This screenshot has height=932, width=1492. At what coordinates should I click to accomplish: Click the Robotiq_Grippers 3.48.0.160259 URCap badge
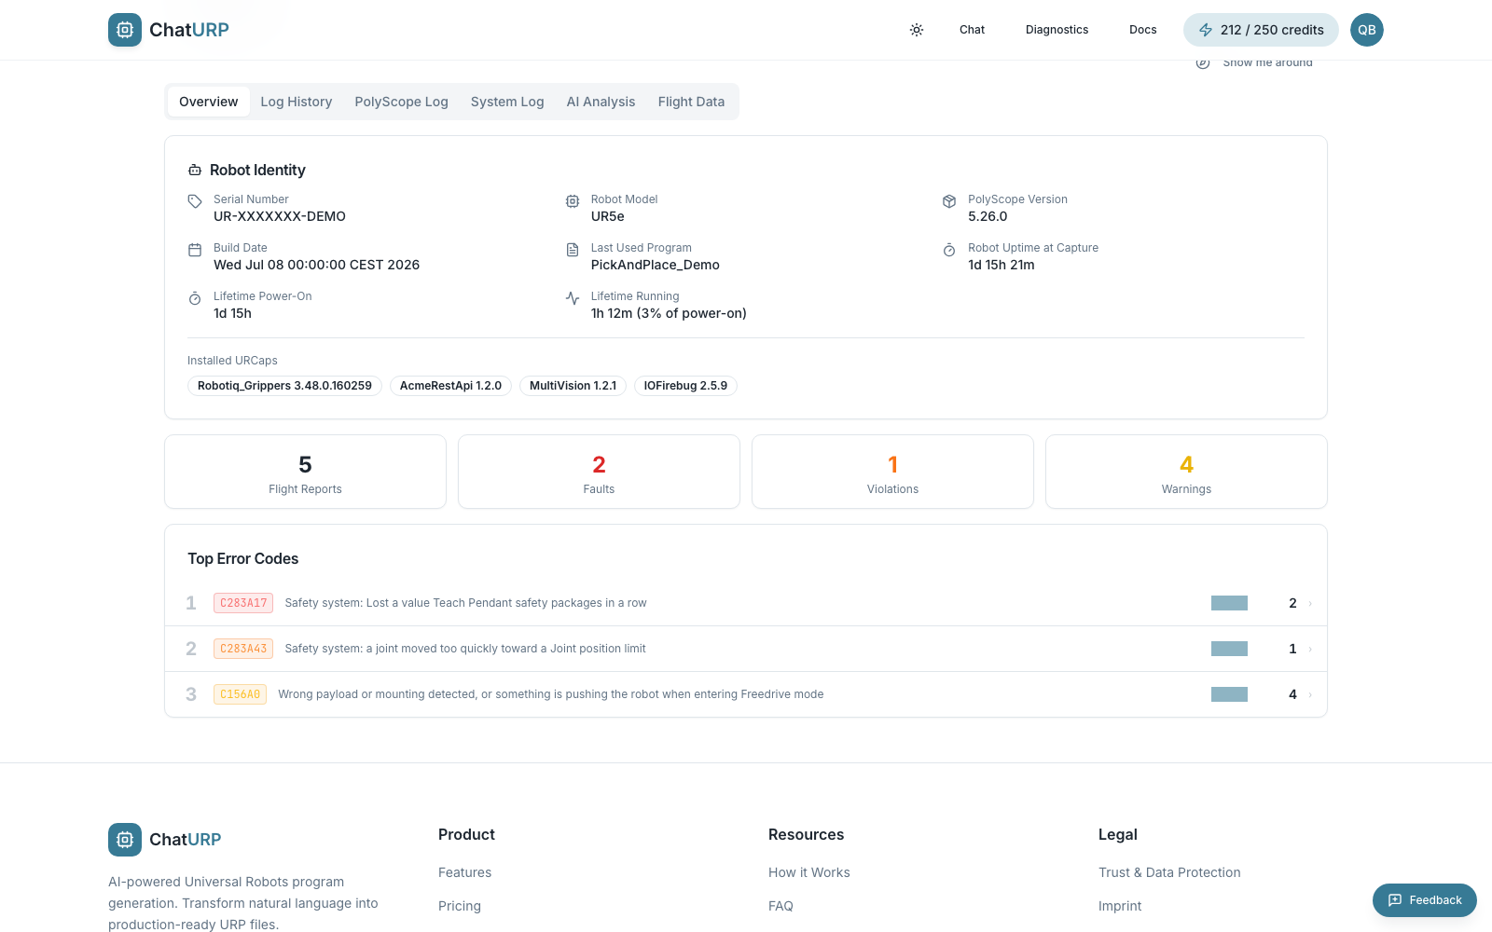click(284, 386)
